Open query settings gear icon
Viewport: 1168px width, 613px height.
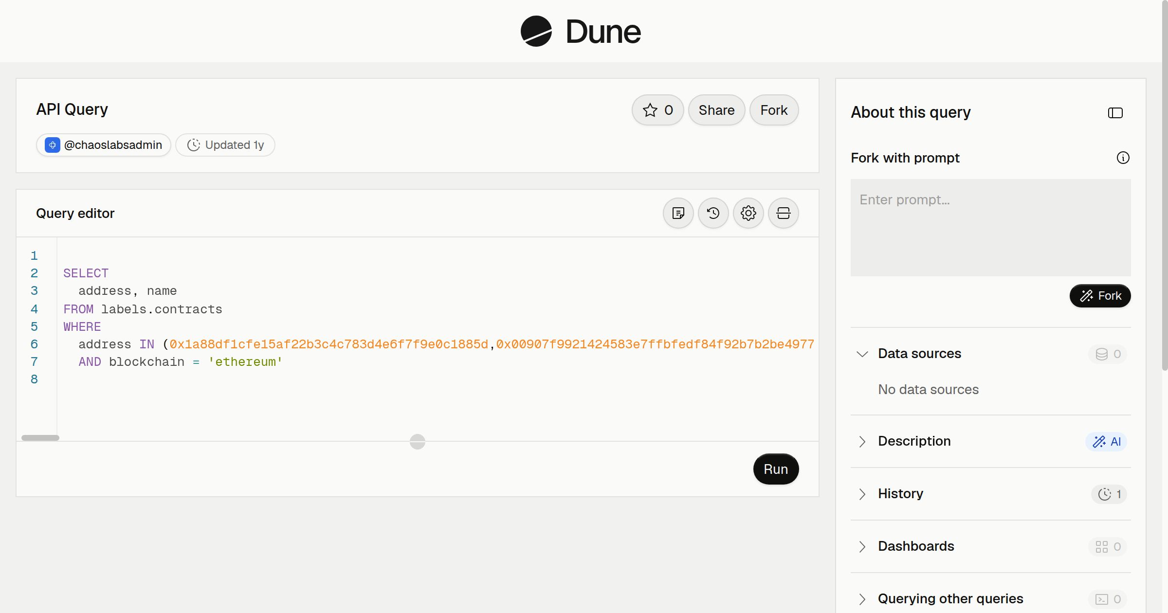coord(748,213)
